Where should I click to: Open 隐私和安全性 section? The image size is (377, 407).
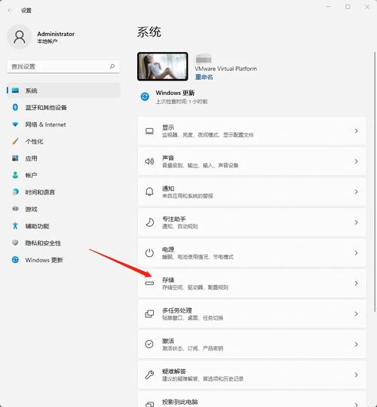point(63,243)
